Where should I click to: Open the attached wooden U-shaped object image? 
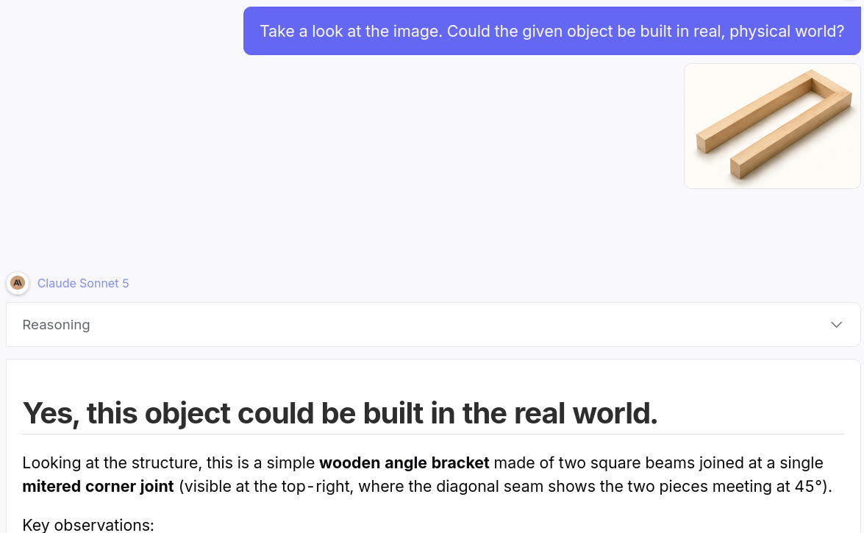click(772, 126)
